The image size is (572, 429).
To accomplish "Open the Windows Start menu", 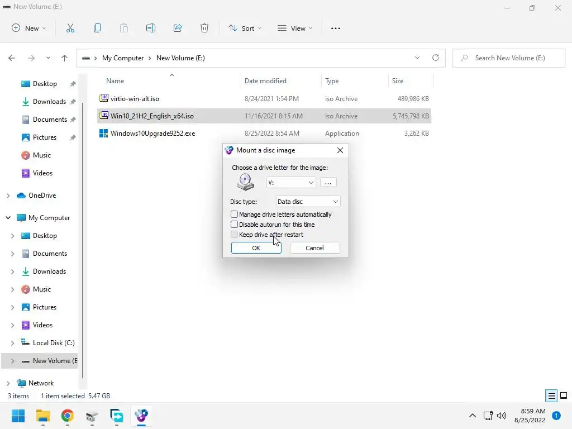I will [18, 416].
